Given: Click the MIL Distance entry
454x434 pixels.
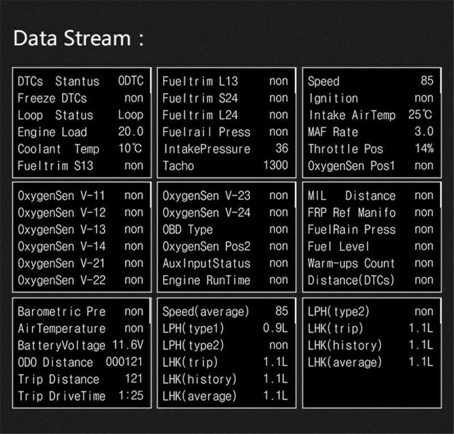Looking at the screenshot, I should pos(371,196).
